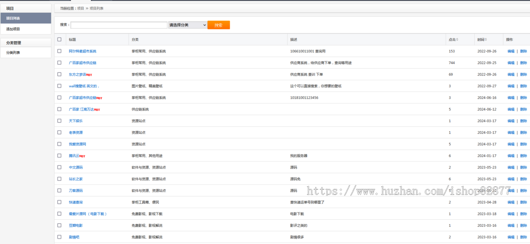Sort the list by the 时间 column arrows
The width and height of the screenshot is (530, 244).
tap(486, 40)
